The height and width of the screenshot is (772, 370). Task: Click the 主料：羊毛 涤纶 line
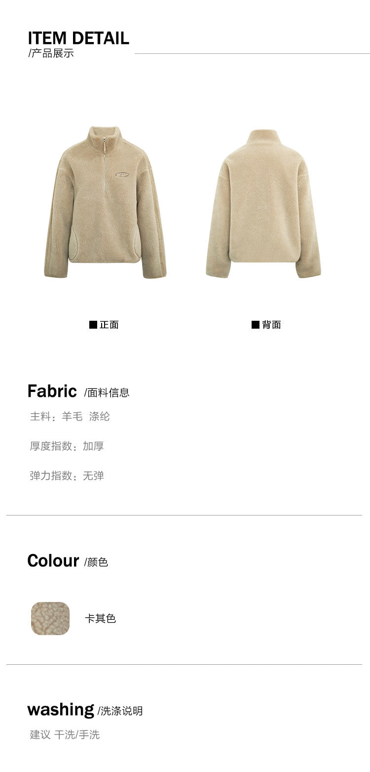click(x=70, y=417)
